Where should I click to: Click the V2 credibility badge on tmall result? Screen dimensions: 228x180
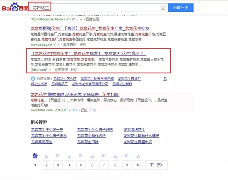tap(75, 110)
